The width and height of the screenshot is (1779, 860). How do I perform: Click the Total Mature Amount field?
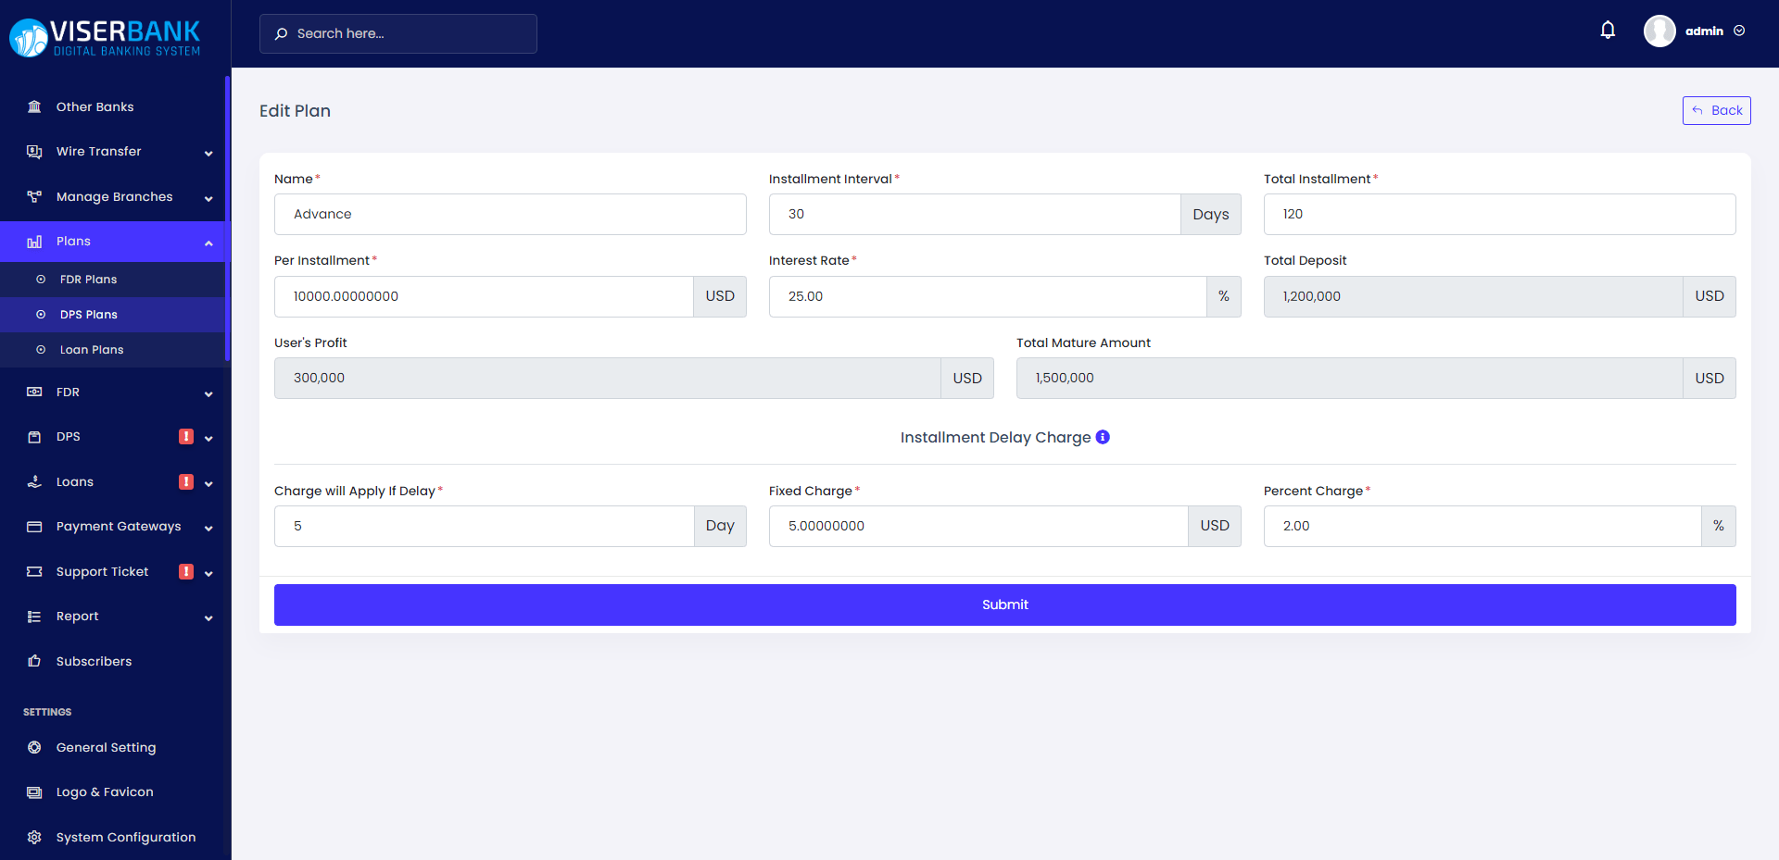[x=1350, y=378]
